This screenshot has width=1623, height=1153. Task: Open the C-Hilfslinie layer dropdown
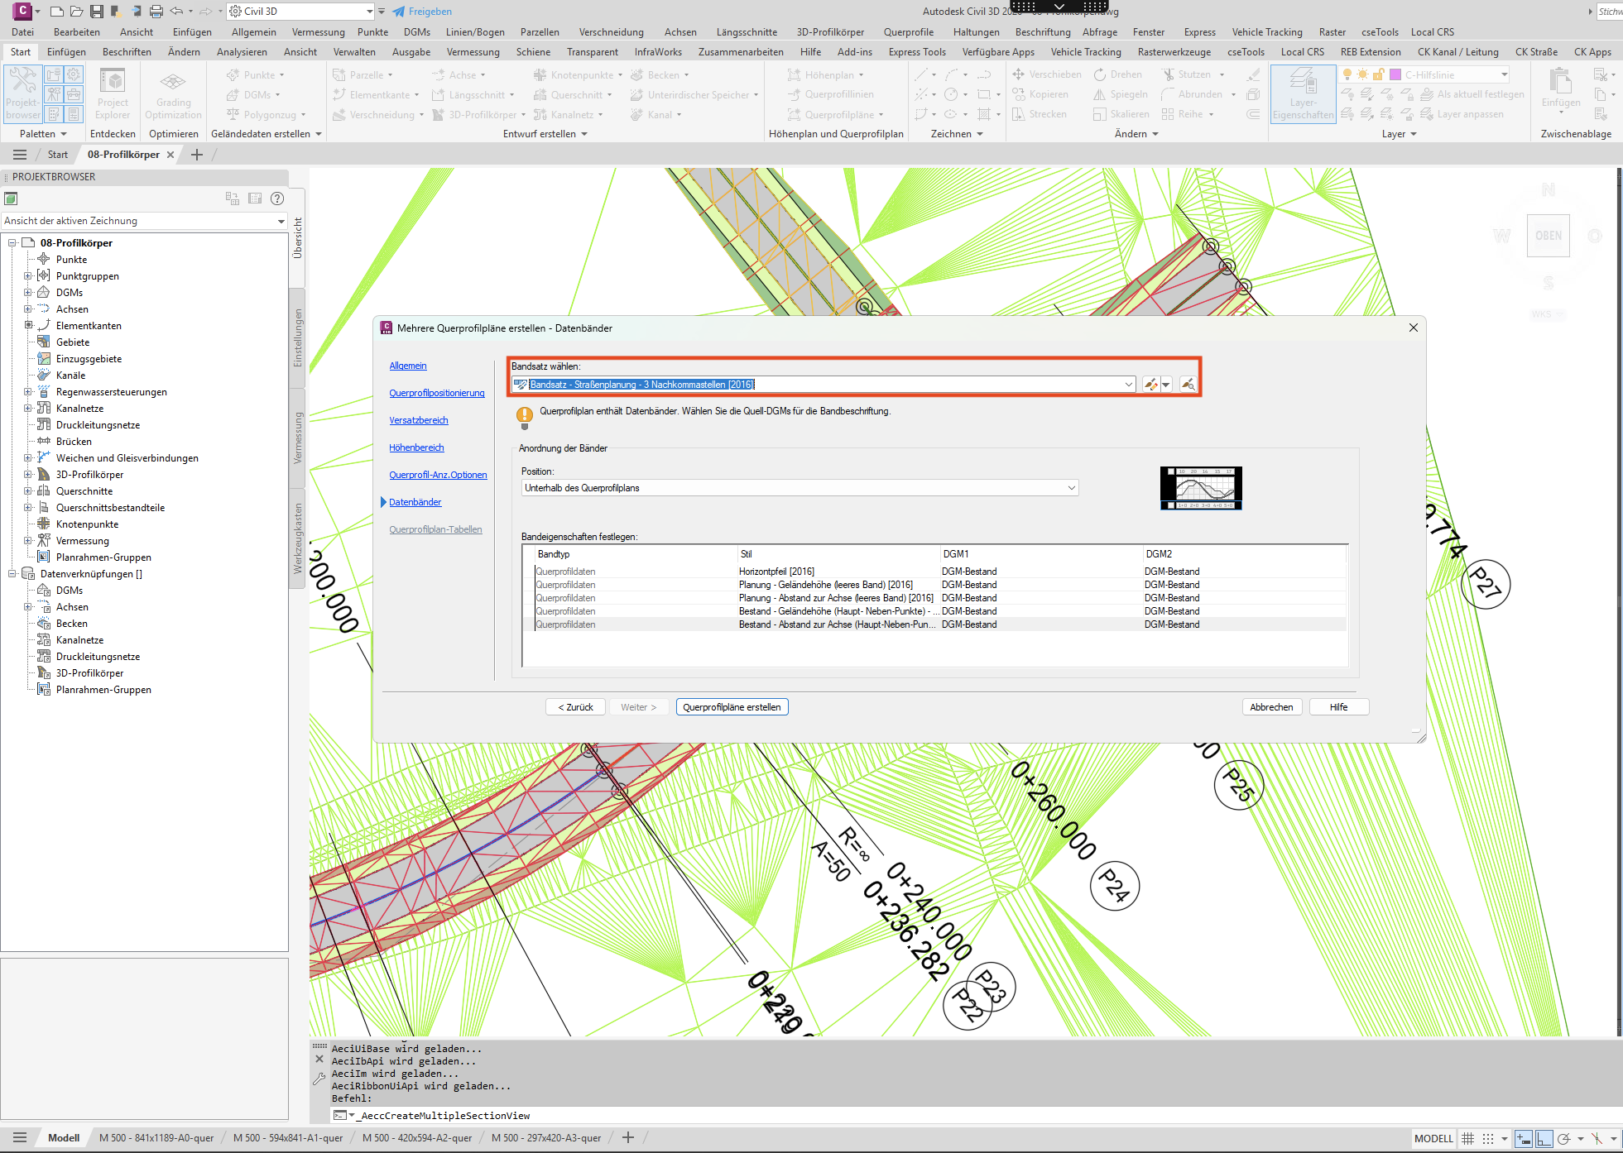point(1504,74)
